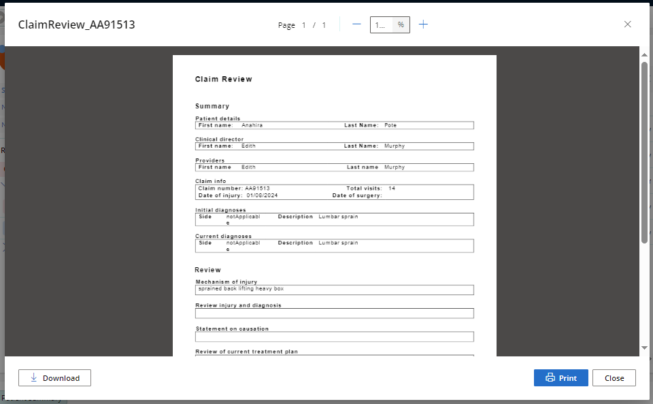Click the Statement on causation box
The height and width of the screenshot is (404, 653).
pyautogui.click(x=335, y=337)
